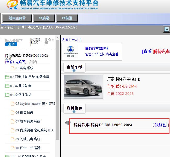
Task: Click the sidebar scroll-up arrow
Action: [58, 38]
